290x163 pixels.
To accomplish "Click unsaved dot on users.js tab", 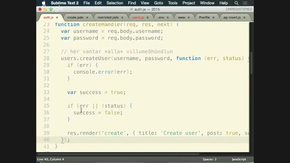I will [x=148, y=17].
